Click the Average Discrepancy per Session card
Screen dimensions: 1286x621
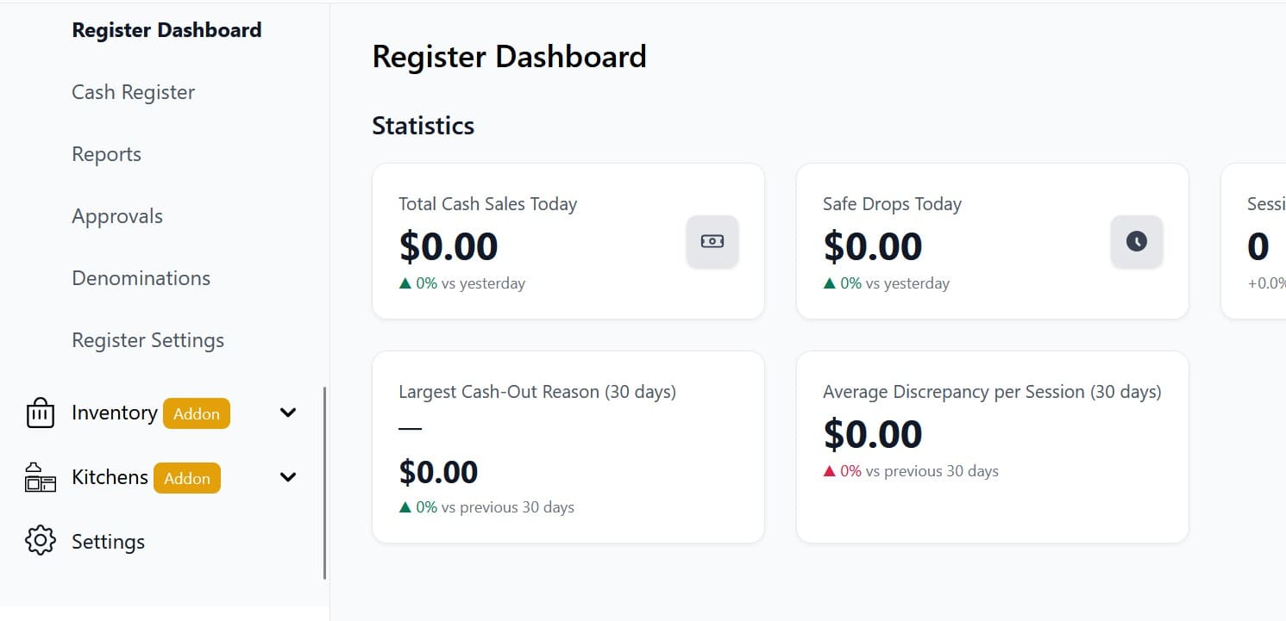992,445
